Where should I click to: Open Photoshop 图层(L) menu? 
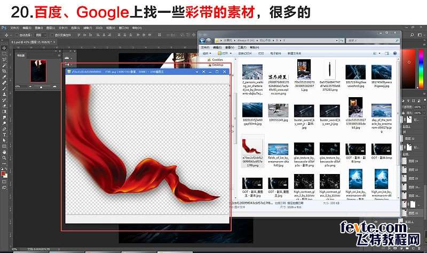point(50,28)
